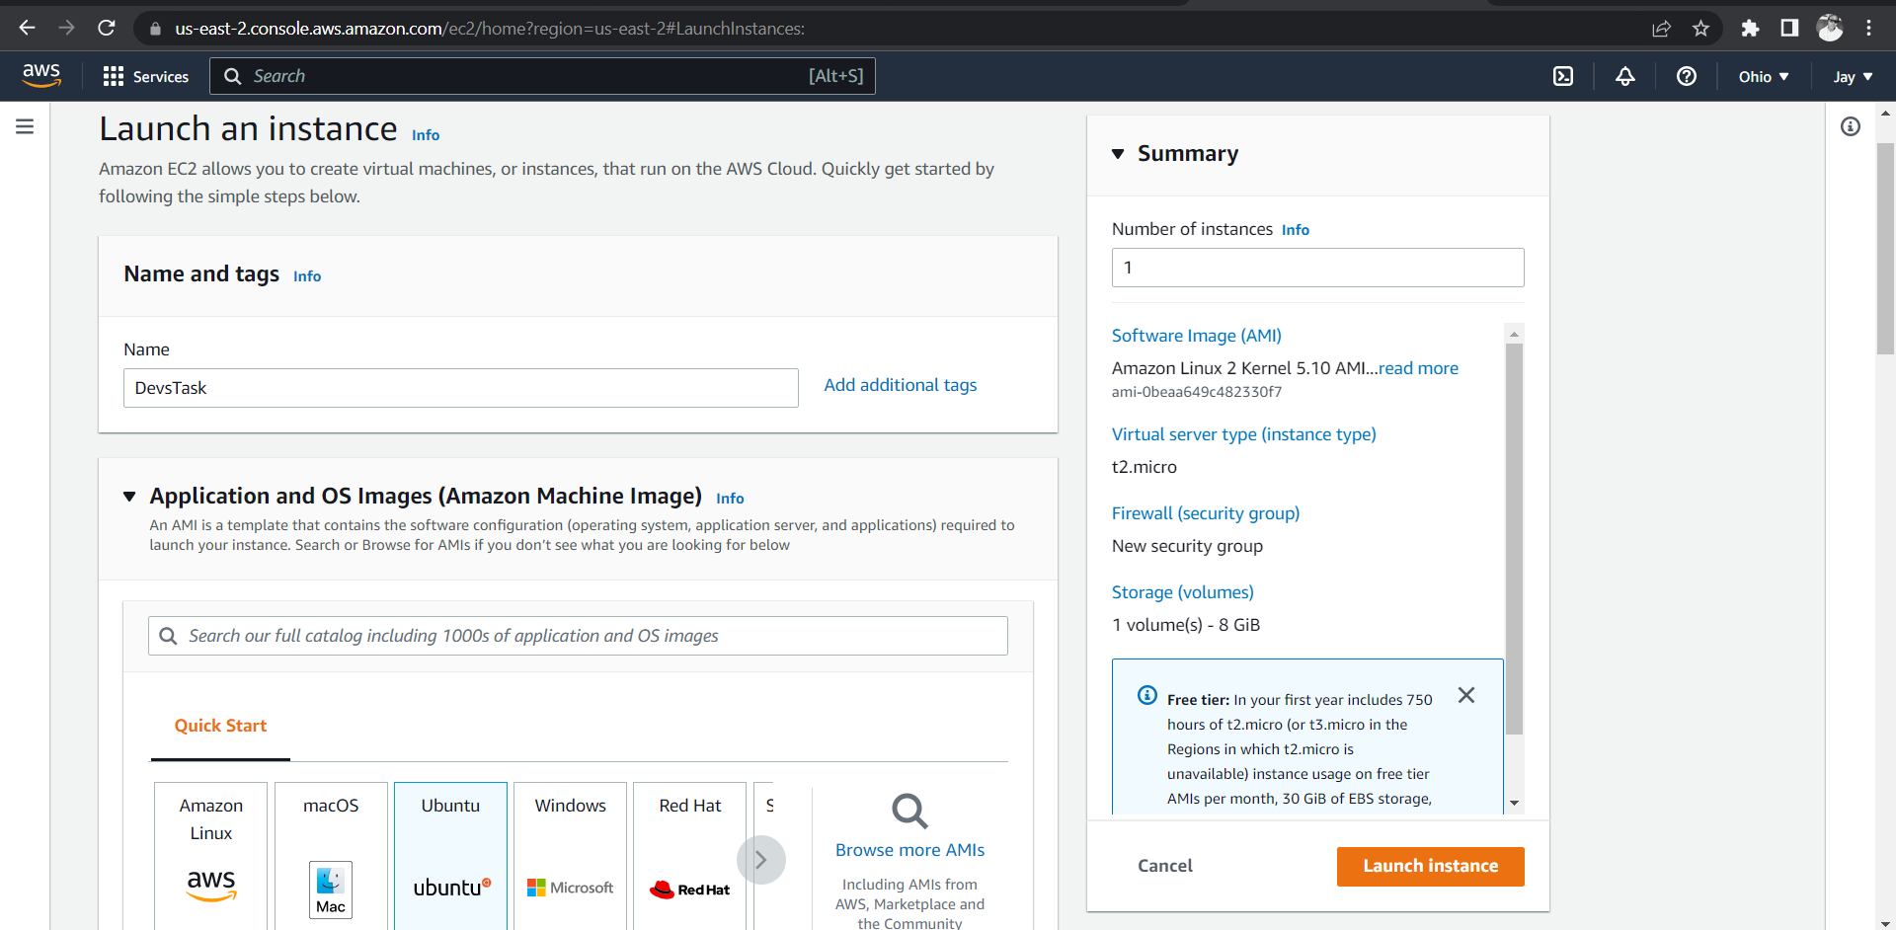Collapse the Summary section
Image resolution: width=1896 pixels, height=930 pixels.
[x=1120, y=154]
